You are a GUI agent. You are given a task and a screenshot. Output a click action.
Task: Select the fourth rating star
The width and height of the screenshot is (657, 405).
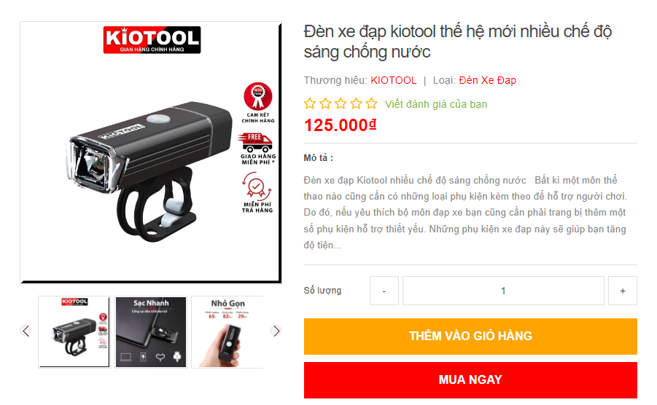pyautogui.click(x=356, y=103)
